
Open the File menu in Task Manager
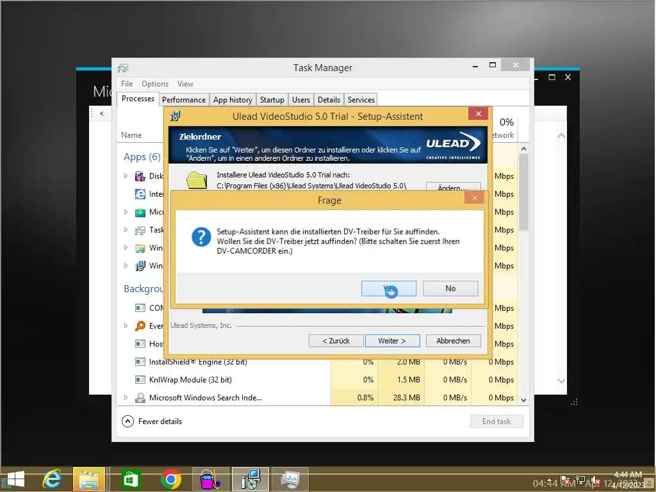click(127, 84)
